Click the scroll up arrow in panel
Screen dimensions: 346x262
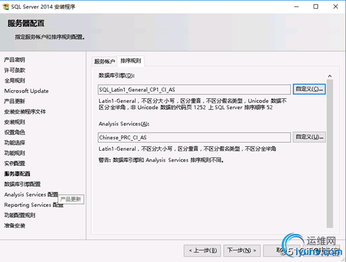[330, 76]
